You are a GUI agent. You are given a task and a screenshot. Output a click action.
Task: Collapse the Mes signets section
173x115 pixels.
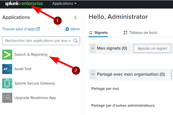click(93, 48)
